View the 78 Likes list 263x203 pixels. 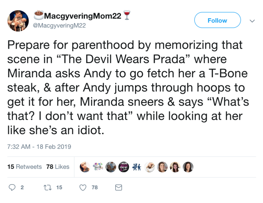coord(58,167)
